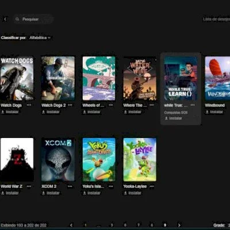Select the Windbound title text
Viewport: 230px width, 230px height.
tap(215, 105)
